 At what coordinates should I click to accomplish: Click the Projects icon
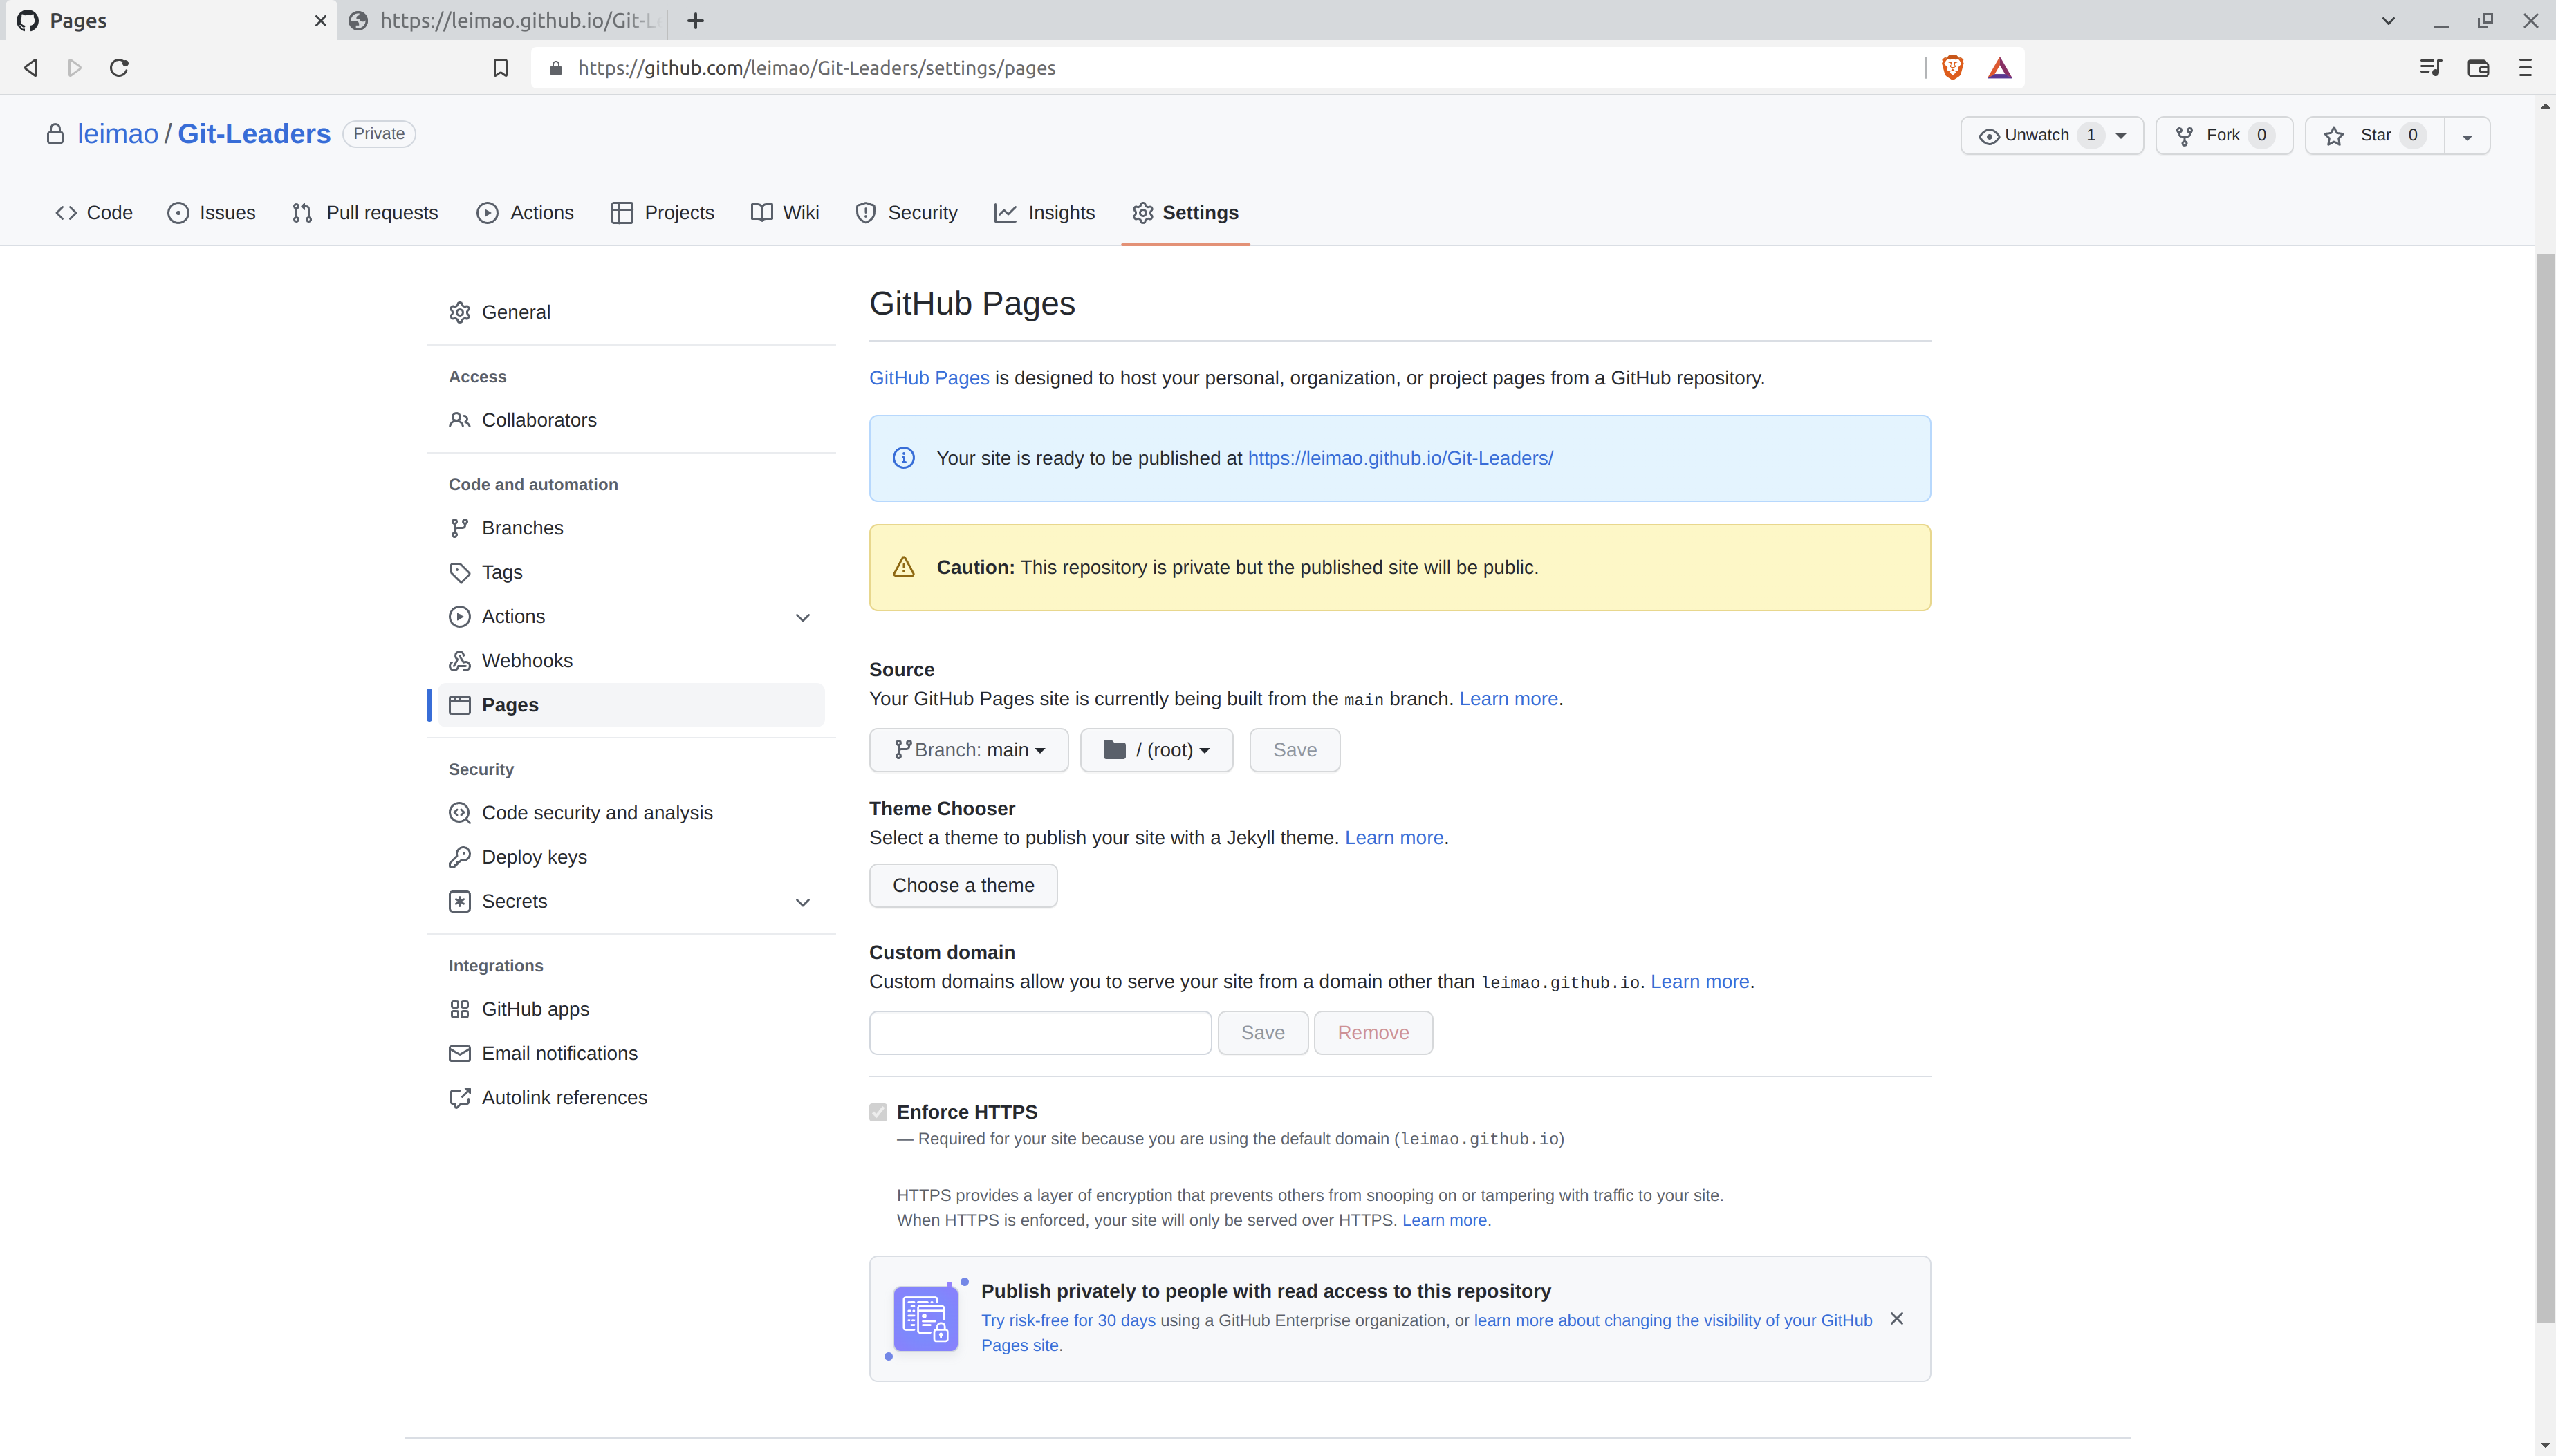coord(622,212)
